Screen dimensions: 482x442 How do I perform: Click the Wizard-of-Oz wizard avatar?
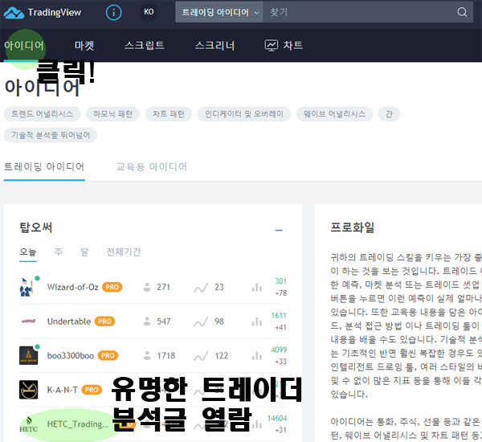(x=27, y=287)
